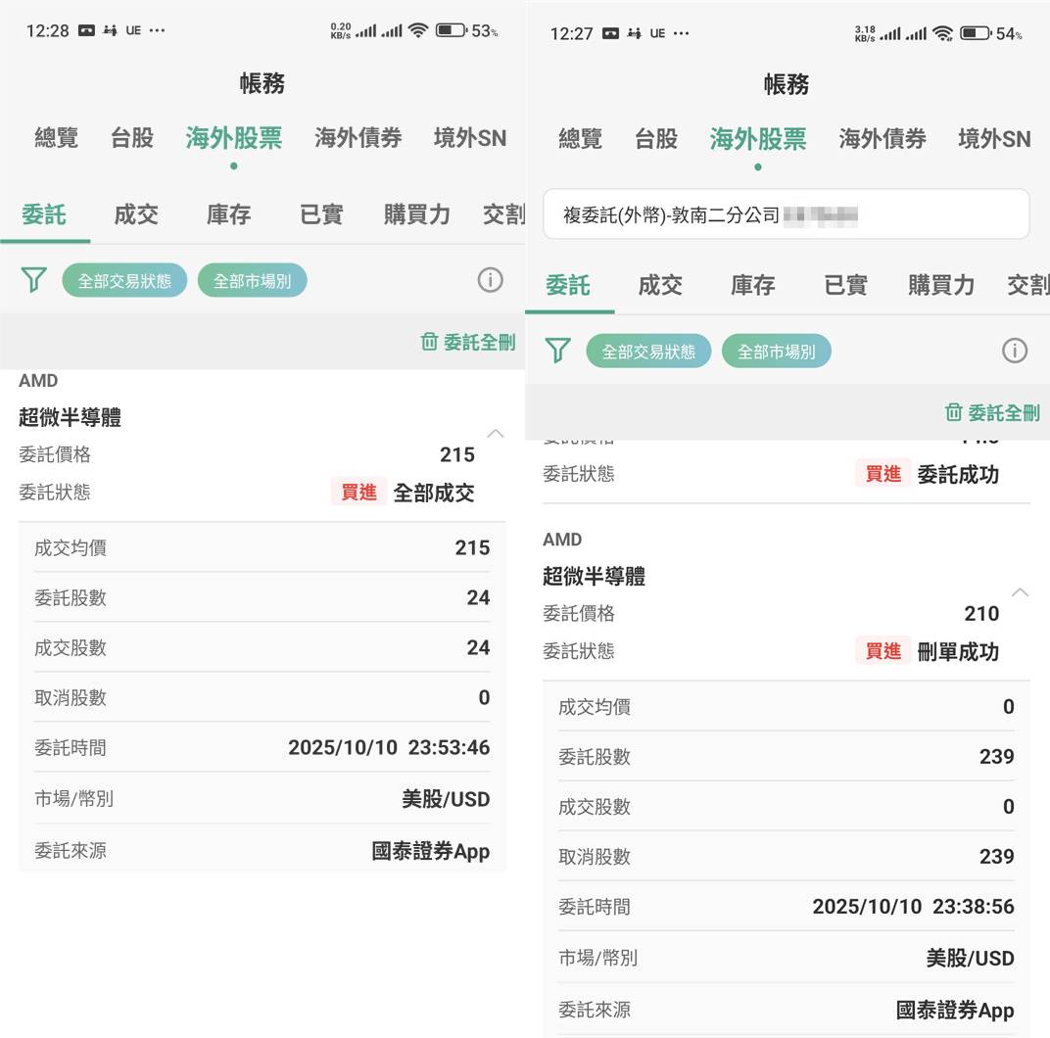Tap the signal bars icon in the 12:28 status bar
This screenshot has width=1050, height=1038.
[366, 31]
